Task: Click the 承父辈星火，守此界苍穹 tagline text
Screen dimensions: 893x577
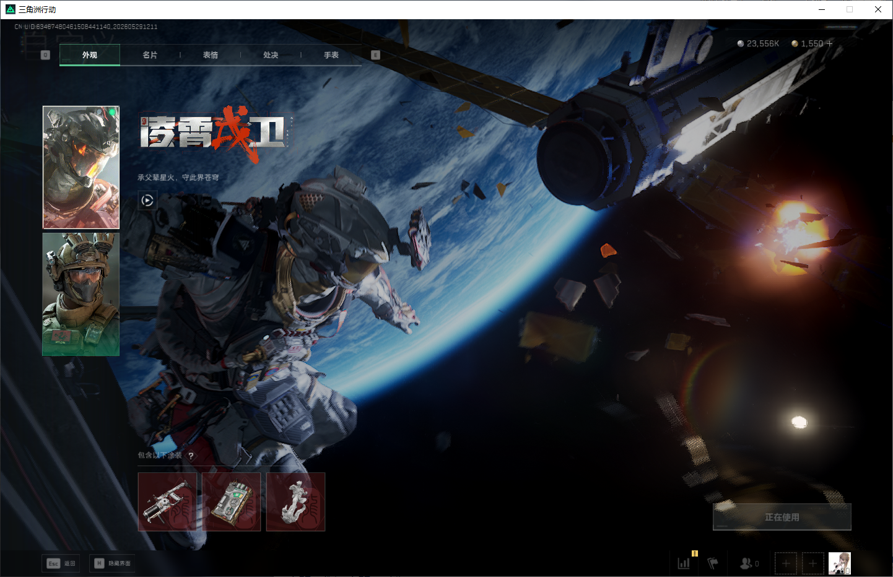Action: tap(178, 178)
